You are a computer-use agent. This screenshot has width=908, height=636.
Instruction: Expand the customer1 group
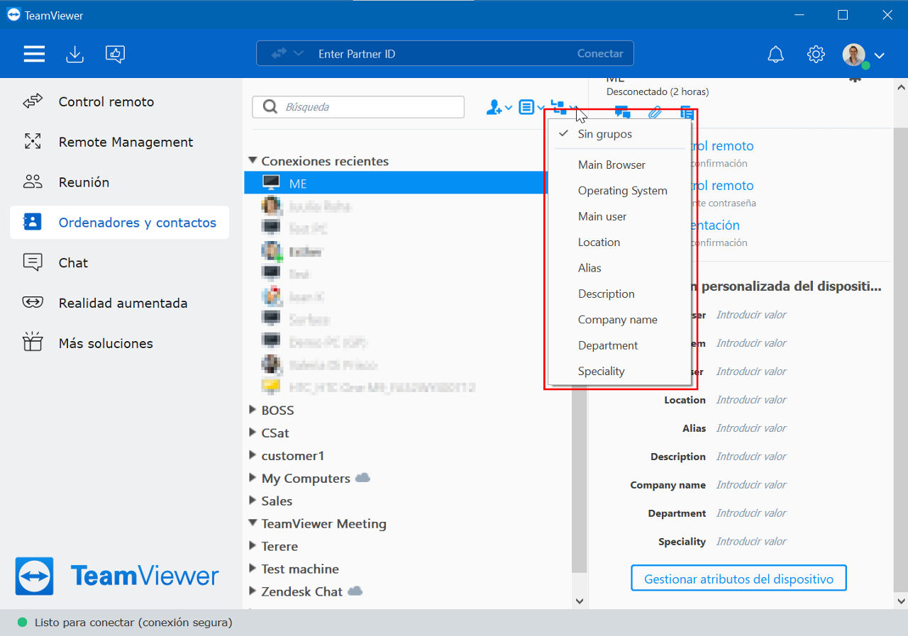[253, 455]
